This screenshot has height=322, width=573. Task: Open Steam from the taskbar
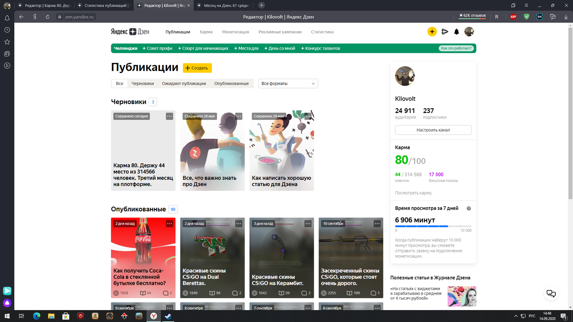[x=168, y=316]
